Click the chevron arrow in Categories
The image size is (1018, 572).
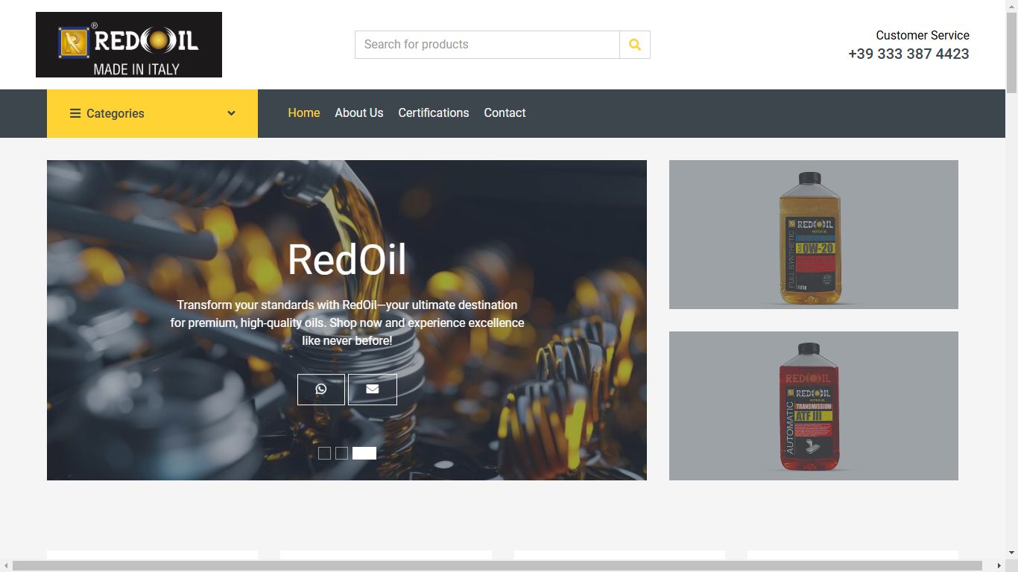tap(231, 114)
